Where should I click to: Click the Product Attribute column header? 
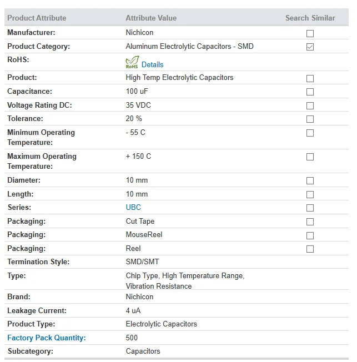click(37, 18)
